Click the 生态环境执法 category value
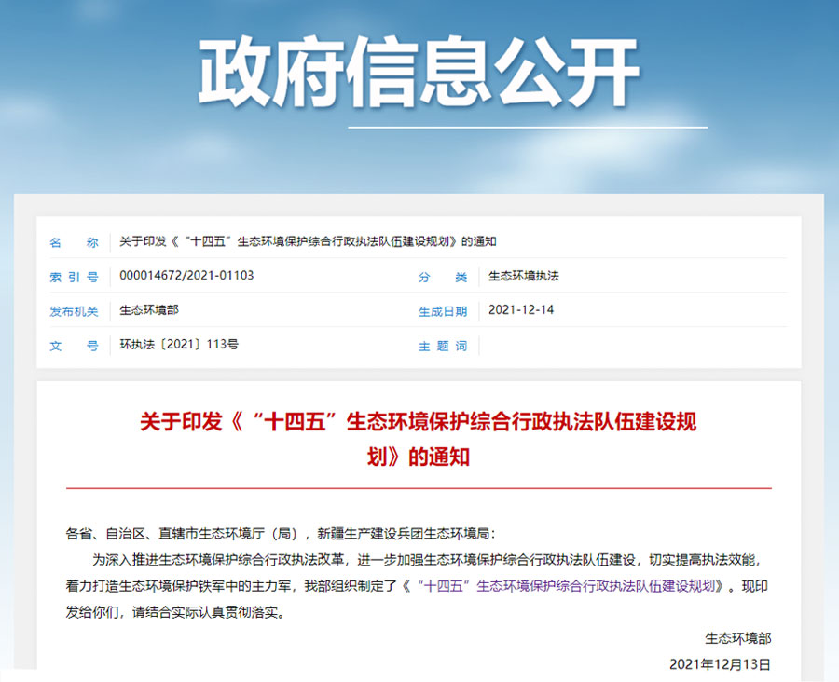 [x=523, y=276]
